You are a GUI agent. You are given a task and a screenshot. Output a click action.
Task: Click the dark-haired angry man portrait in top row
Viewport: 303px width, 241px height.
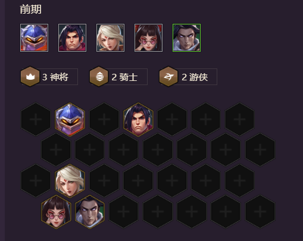pos(72,37)
